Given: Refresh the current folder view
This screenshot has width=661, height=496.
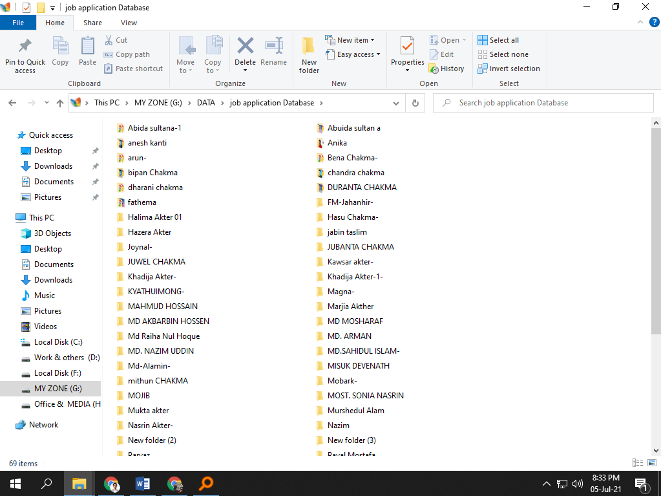Looking at the screenshot, I should [x=415, y=103].
